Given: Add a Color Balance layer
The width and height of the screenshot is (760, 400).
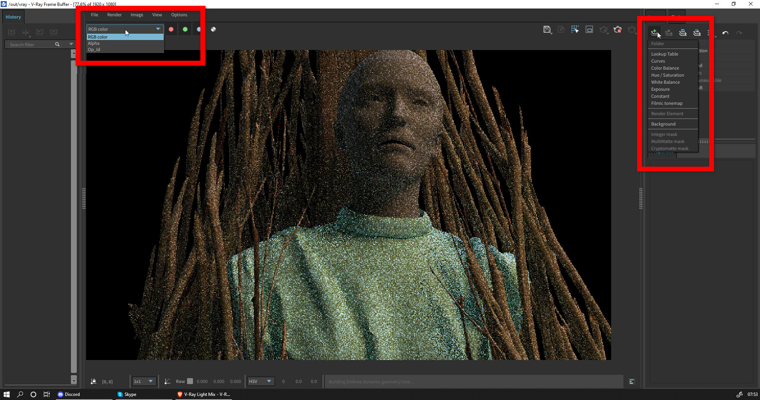Looking at the screenshot, I should click(x=673, y=68).
